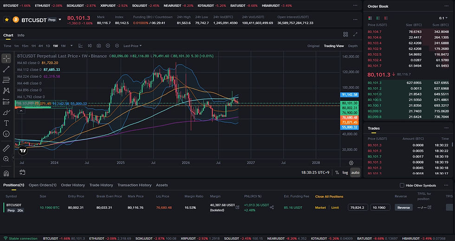This screenshot has height=241, width=455.
Task: Open the Last Price dropdown
Action: pos(133,46)
